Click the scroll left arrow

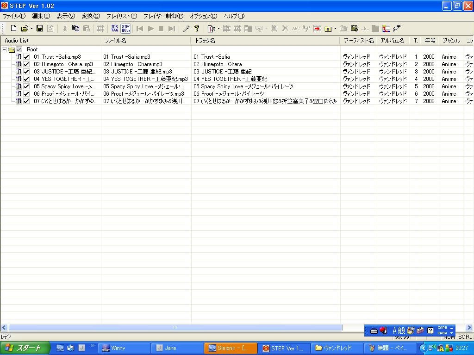coord(4,328)
